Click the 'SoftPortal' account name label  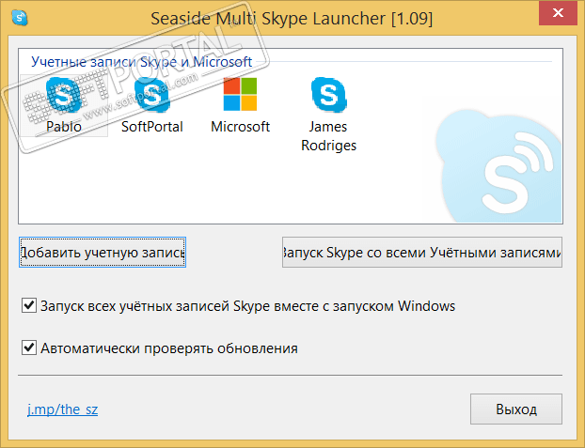click(x=151, y=127)
